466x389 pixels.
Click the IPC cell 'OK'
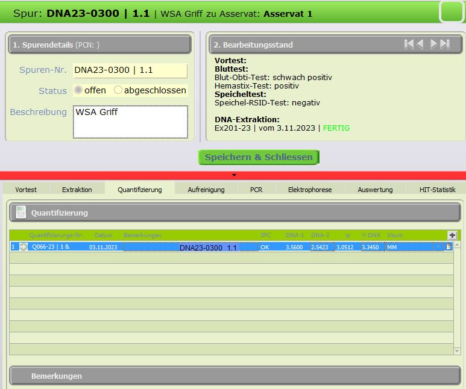pos(265,247)
